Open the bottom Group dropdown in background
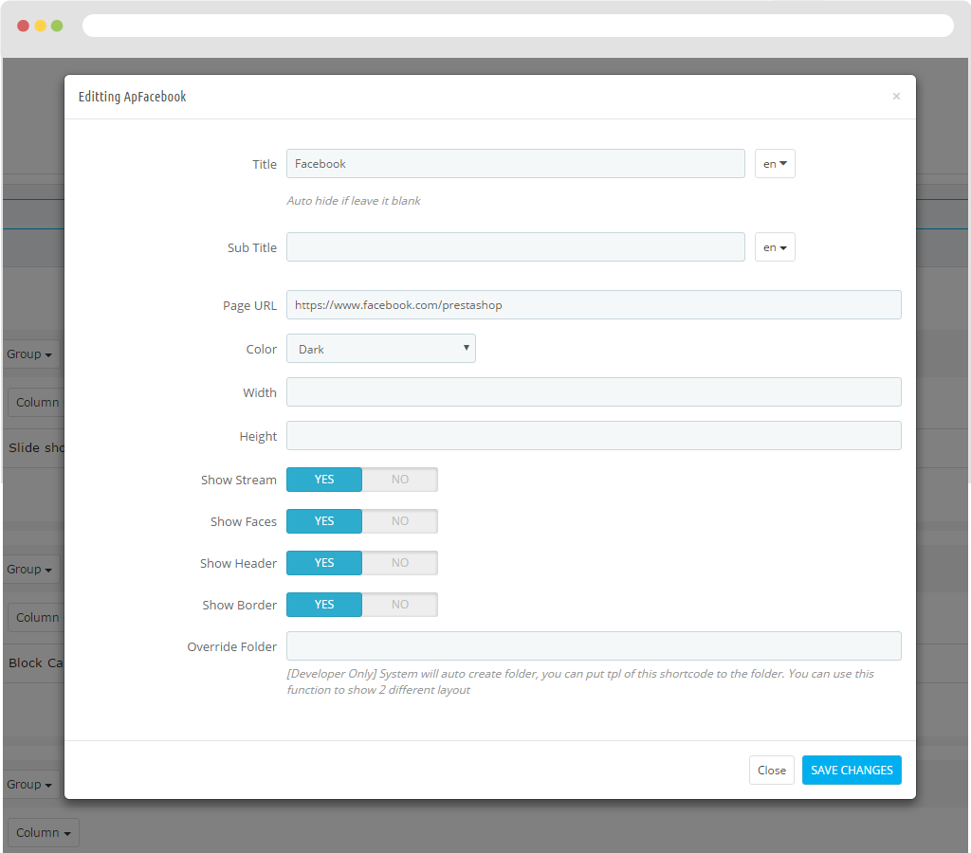The width and height of the screenshot is (971, 853). [29, 785]
